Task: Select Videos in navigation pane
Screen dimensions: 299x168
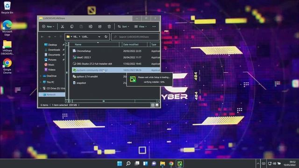Action: pyautogui.click(x=52, y=70)
